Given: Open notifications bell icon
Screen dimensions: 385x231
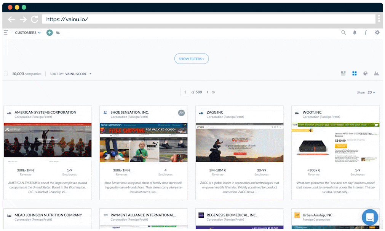Looking at the screenshot, I should click(355, 33).
